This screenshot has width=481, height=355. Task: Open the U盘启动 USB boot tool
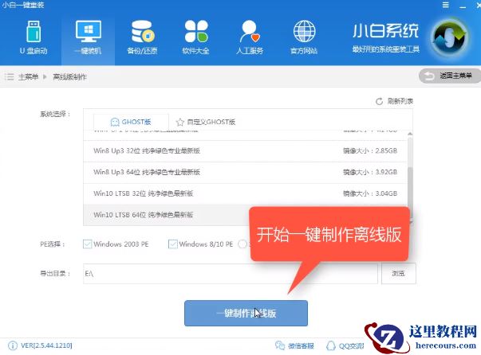[34, 37]
